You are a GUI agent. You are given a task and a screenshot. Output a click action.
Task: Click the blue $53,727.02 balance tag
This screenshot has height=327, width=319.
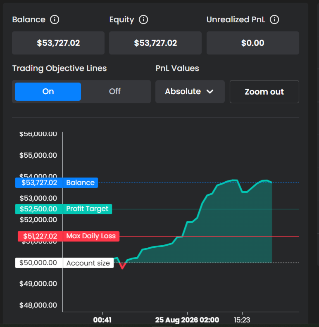click(39, 182)
